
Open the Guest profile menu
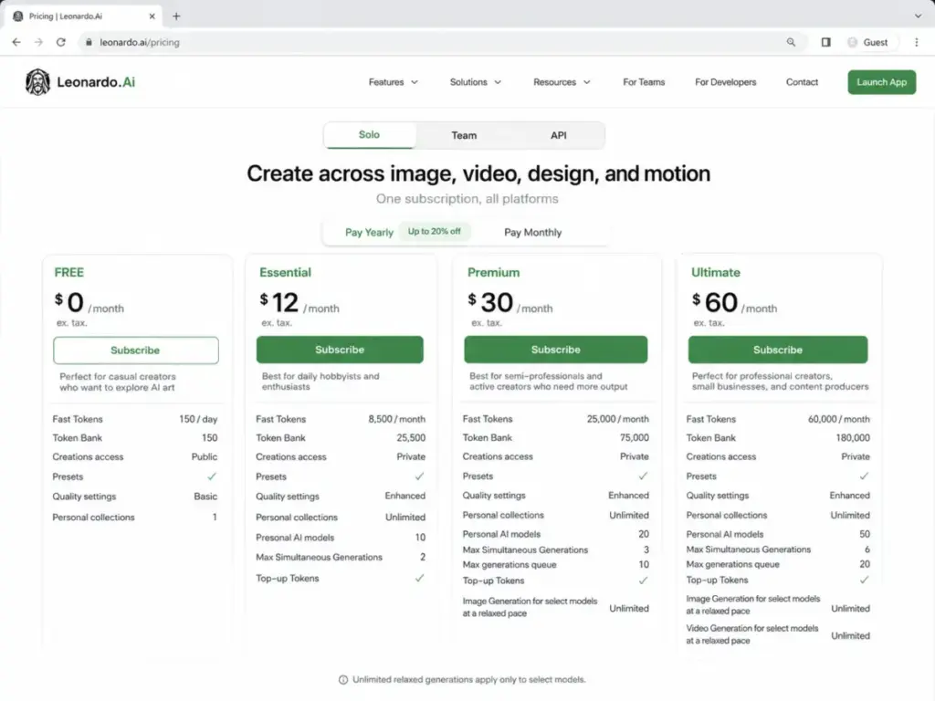(x=868, y=42)
